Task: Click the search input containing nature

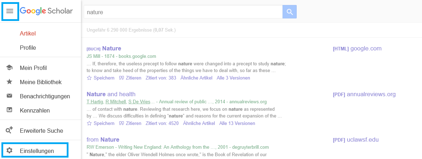Action: point(183,12)
